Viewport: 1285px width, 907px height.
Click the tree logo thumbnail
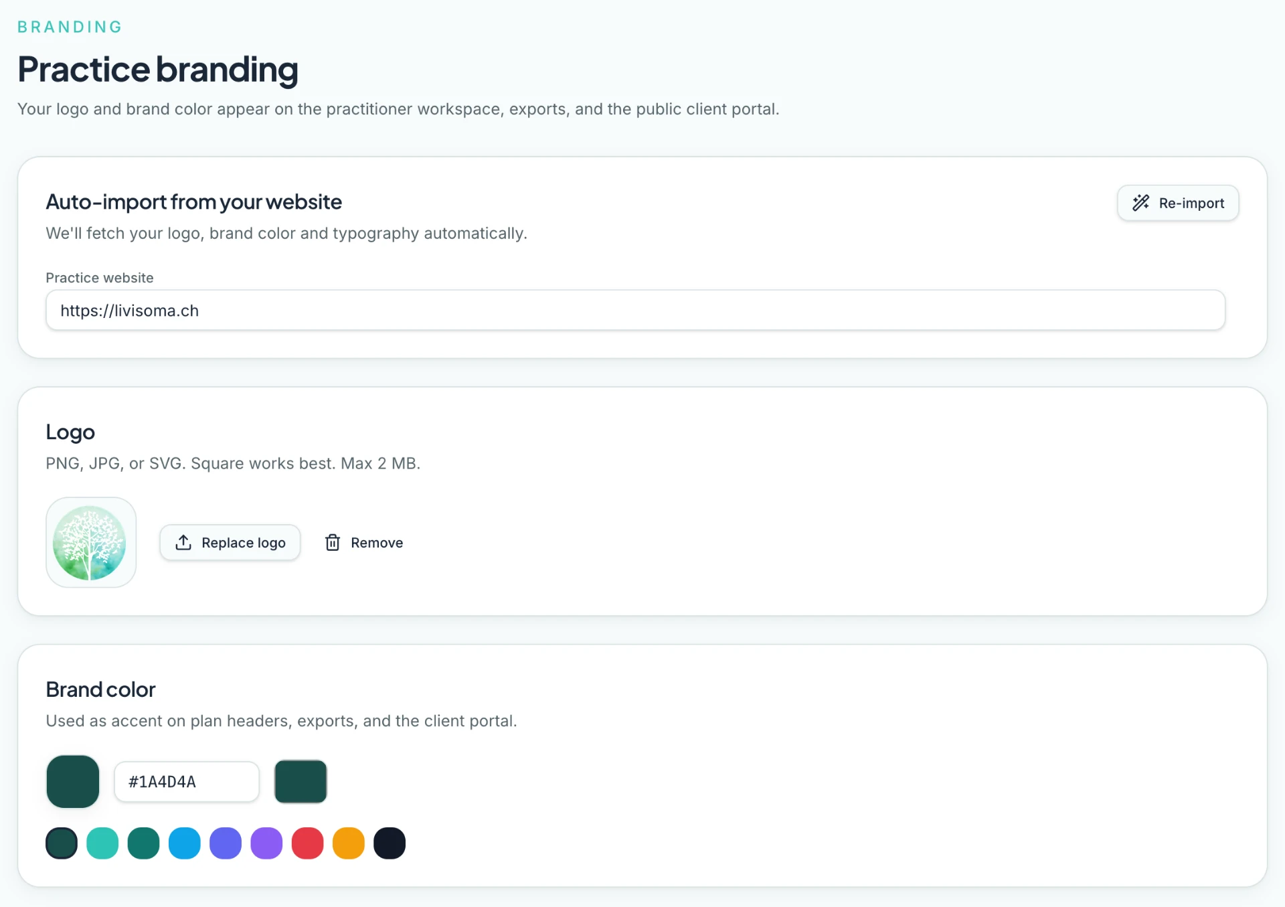[x=91, y=542]
